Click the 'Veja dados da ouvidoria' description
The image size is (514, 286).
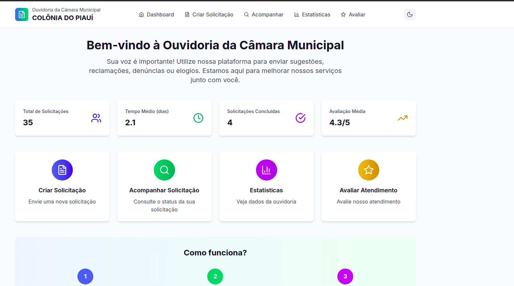coord(267,202)
